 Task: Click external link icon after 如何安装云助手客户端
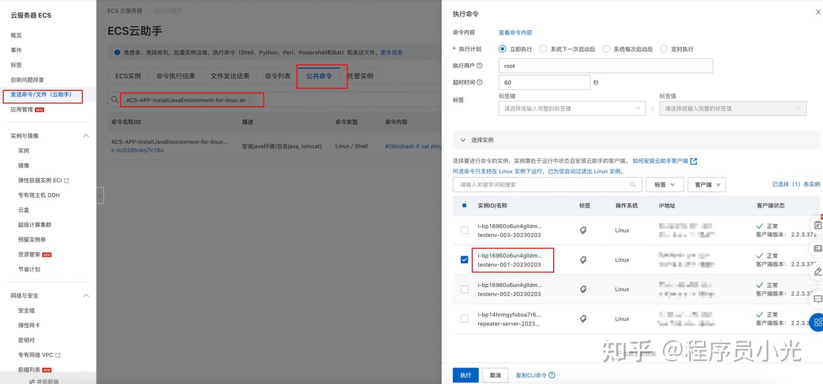coord(693,161)
